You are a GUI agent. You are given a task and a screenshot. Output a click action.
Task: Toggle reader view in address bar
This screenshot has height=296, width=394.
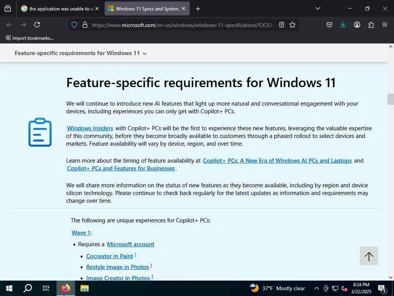282,25
